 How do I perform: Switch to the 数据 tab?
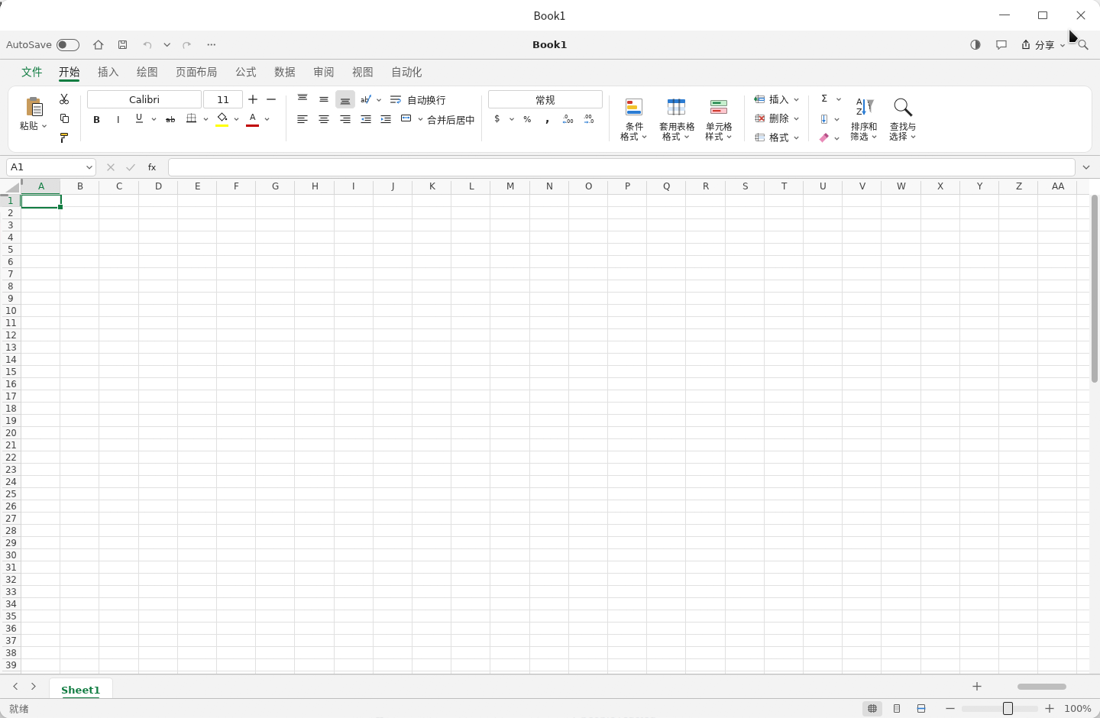(x=285, y=72)
